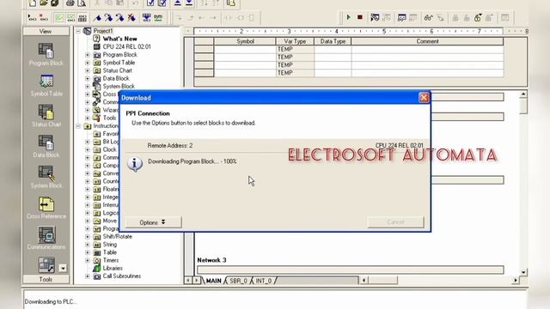Open the Program Block view icon
The height and width of the screenshot is (309, 550).
point(46,51)
